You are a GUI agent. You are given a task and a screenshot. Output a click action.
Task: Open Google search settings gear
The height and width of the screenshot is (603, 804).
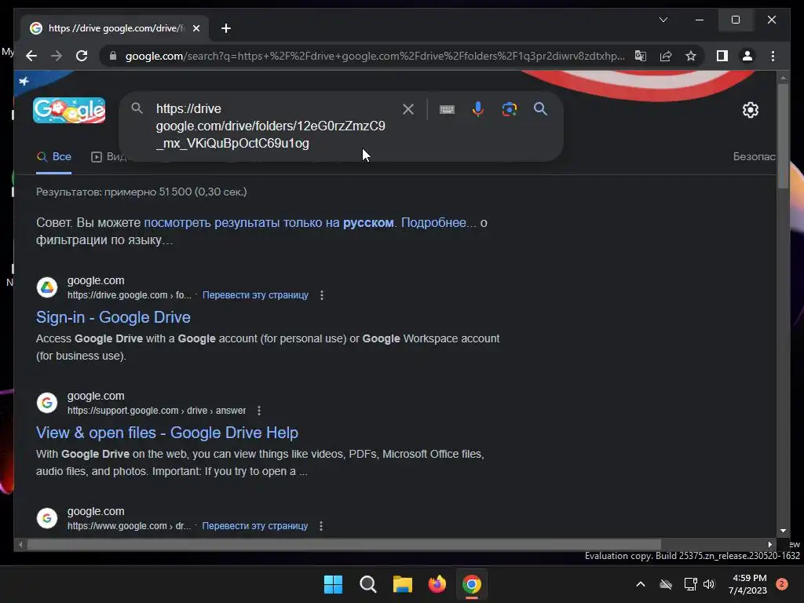[750, 110]
